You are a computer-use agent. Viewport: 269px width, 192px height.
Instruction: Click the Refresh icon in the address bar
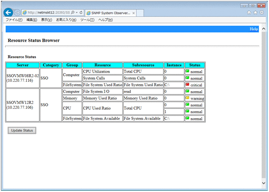tap(81, 13)
